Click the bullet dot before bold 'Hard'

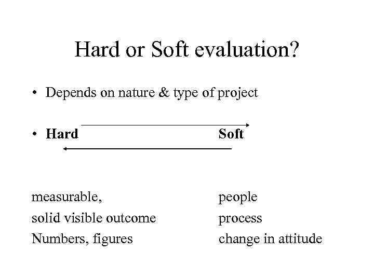pyautogui.click(x=35, y=134)
